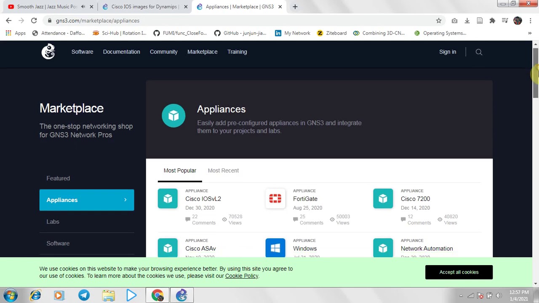Open the Network Automation appliance title
This screenshot has width=539, height=303.
point(427,248)
